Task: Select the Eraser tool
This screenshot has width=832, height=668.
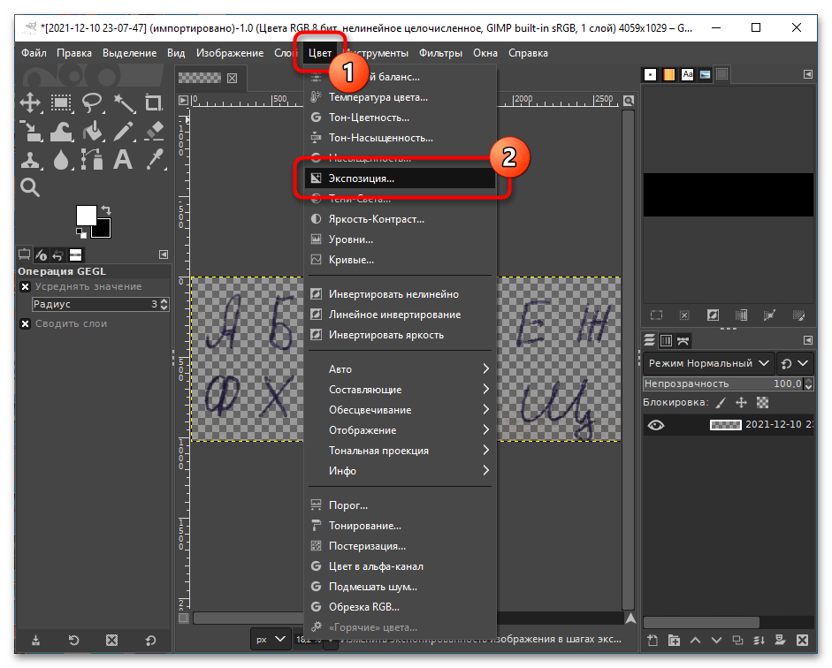Action: (154, 131)
